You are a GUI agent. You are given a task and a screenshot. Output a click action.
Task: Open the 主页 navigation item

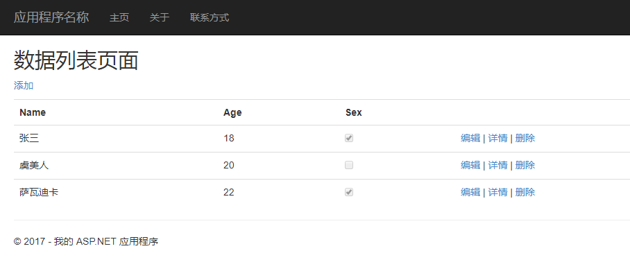[x=119, y=17]
